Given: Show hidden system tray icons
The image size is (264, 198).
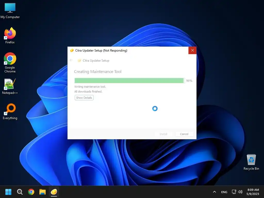Looking at the screenshot, I should click(x=214, y=192).
